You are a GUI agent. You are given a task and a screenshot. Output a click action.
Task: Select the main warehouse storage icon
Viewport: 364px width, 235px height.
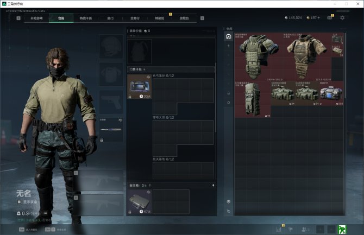228,36
